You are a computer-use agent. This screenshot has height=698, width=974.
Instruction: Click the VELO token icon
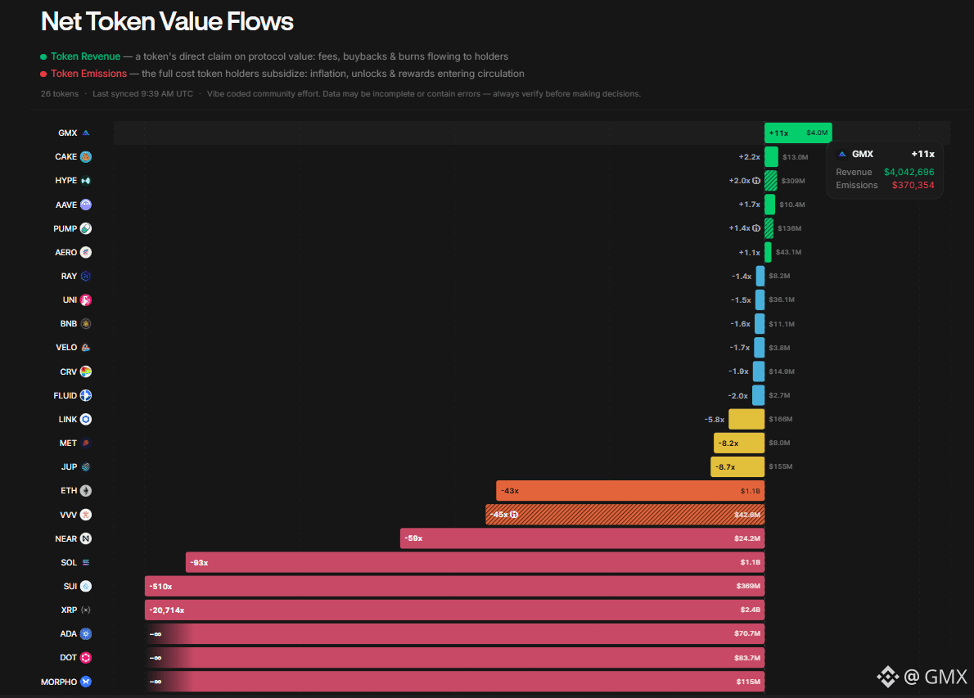pyautogui.click(x=86, y=348)
